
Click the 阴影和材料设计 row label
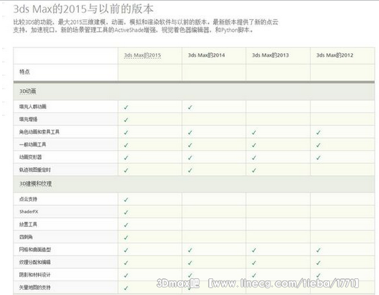pos(35,274)
